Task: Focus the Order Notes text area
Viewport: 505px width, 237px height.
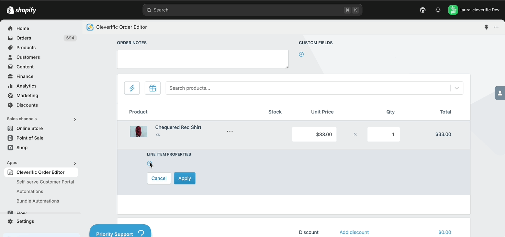Action: point(203,59)
